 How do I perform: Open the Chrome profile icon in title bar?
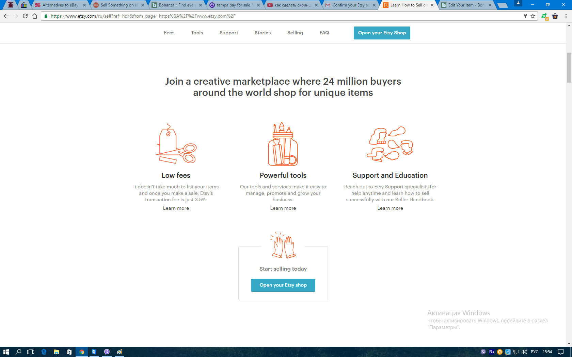pyautogui.click(x=518, y=3)
